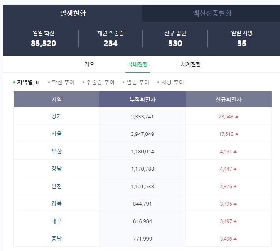Click the cumulative count 1,151,538

point(142,187)
